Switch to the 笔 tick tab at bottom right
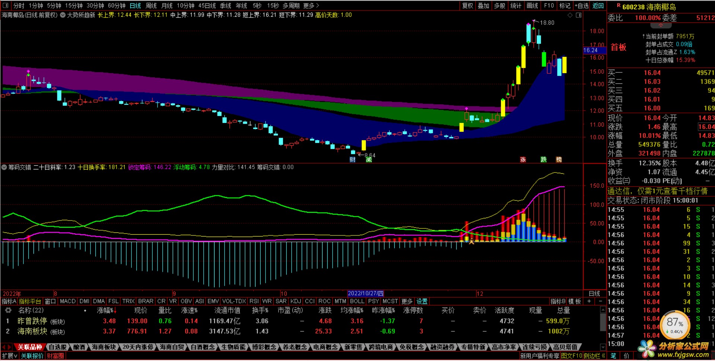The height and width of the screenshot is (361, 715). (x=613, y=356)
